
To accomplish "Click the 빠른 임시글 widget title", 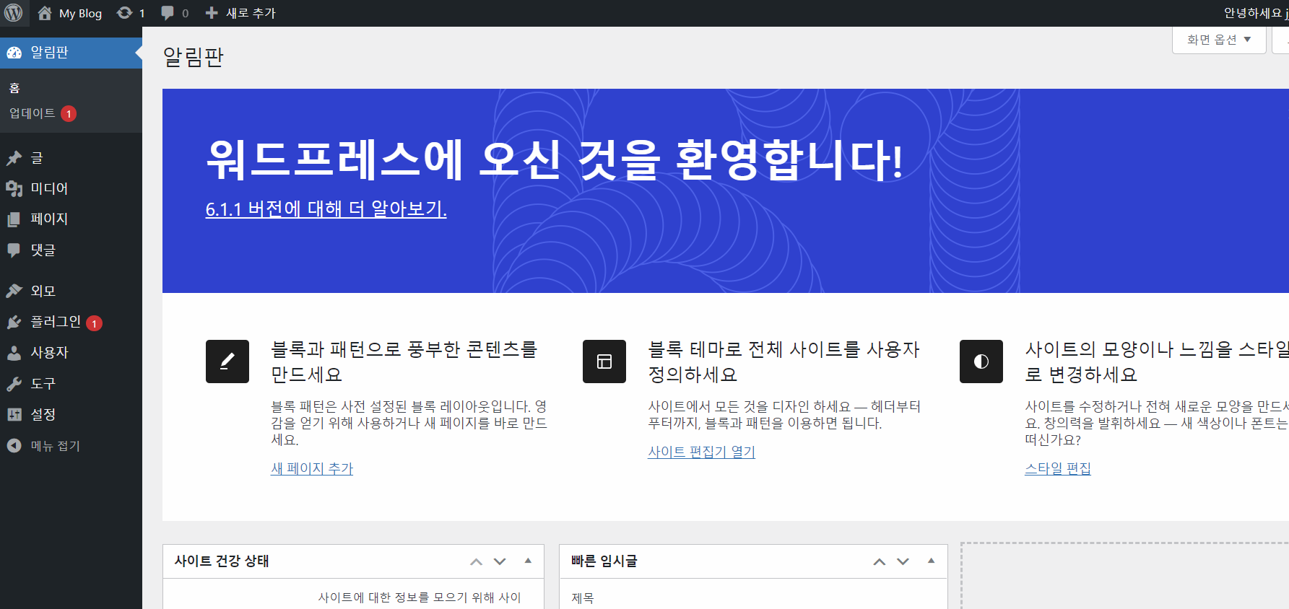I will pos(604,561).
